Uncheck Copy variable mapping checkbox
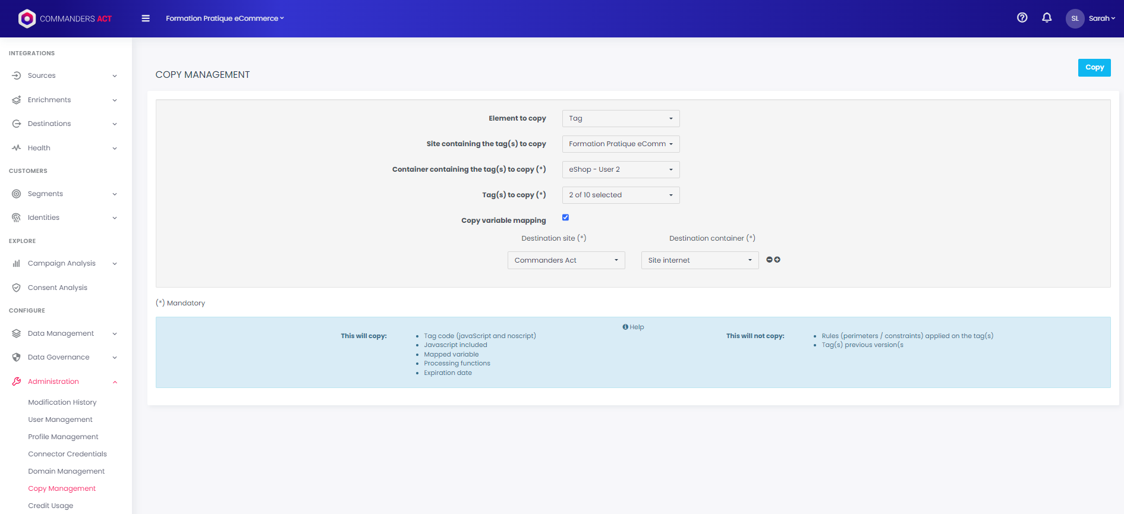The height and width of the screenshot is (514, 1124). pyautogui.click(x=565, y=217)
